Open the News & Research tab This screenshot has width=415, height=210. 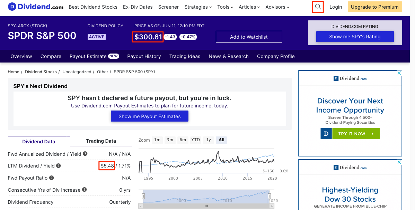229,56
